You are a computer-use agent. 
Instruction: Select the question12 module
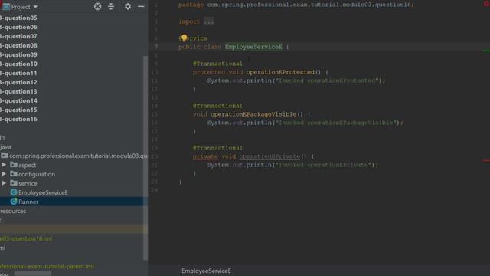(x=18, y=82)
